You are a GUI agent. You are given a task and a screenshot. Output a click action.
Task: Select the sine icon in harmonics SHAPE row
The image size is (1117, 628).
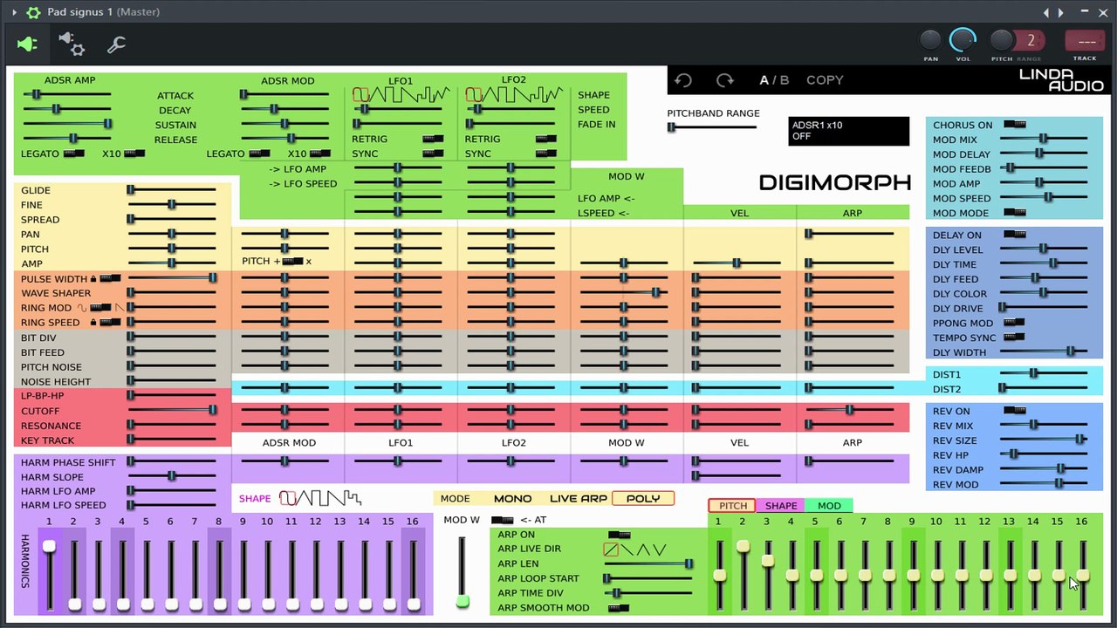pyautogui.click(x=288, y=498)
